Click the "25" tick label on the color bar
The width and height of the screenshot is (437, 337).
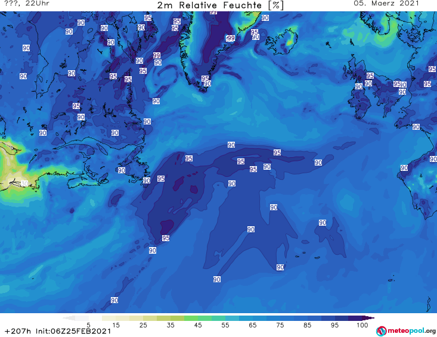(143, 325)
